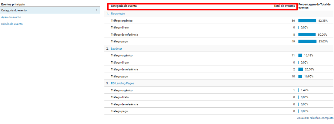
Task: Click Eventos principais section heading
Action: 13,4
